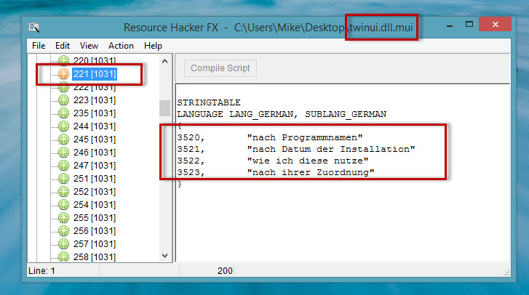Click the green icon beside 258 [1031]
Viewport: 529px width, 295px height.
[63, 257]
